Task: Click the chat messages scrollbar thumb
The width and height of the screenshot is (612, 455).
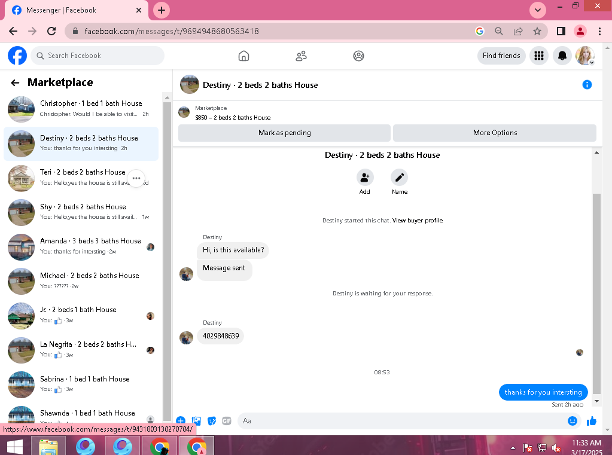Action: click(x=596, y=294)
